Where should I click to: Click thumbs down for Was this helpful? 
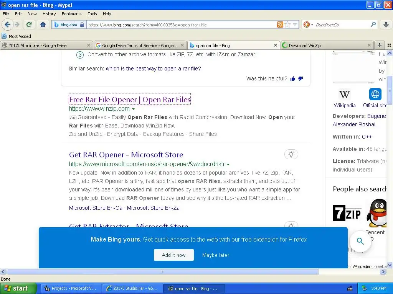(301, 79)
